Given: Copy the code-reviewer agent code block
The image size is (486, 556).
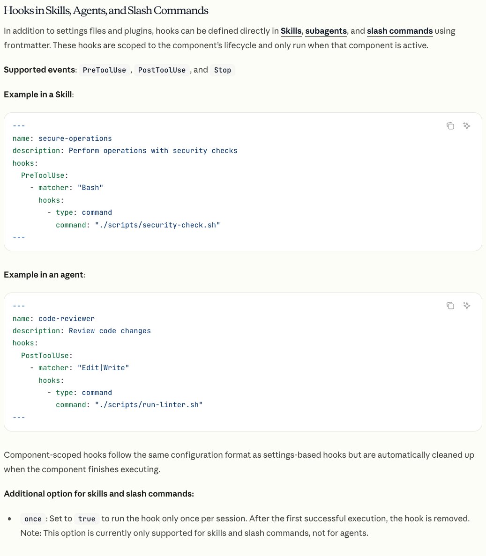Looking at the screenshot, I should 450,306.
